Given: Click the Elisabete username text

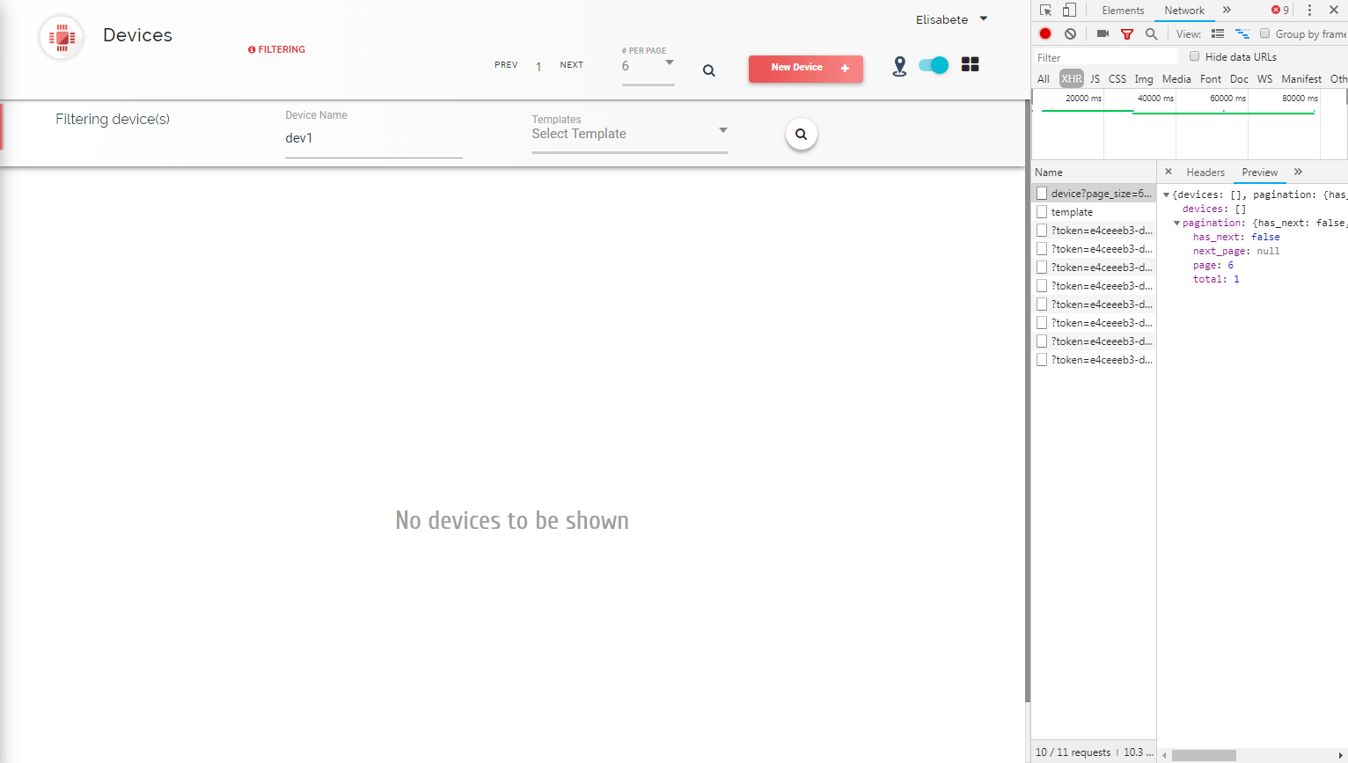Looking at the screenshot, I should click(941, 19).
